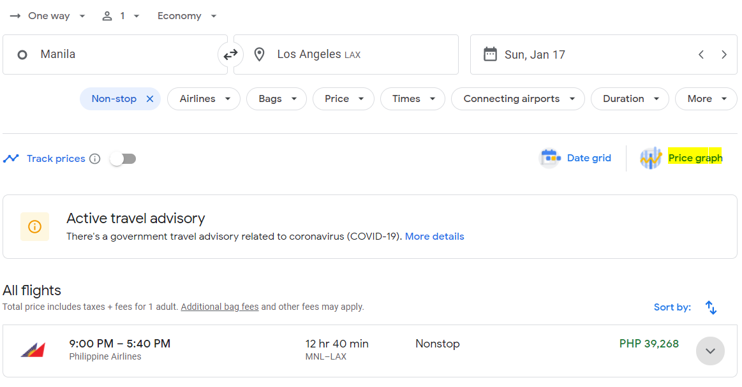The width and height of the screenshot is (742, 387).
Task: Enable the Track prices toggle
Action: point(123,159)
